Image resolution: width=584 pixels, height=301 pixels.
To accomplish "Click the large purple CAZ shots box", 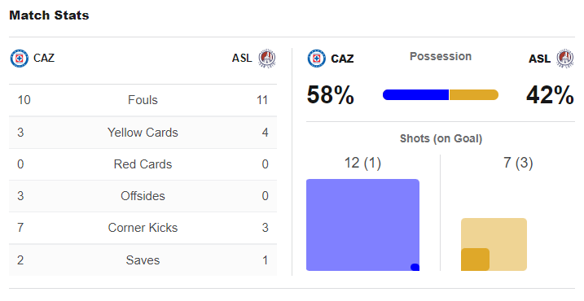I will click(x=362, y=225).
